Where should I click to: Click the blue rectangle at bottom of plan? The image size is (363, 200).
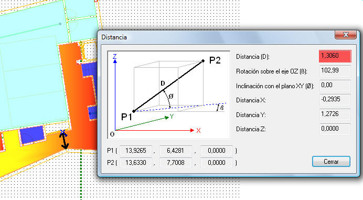point(32,135)
